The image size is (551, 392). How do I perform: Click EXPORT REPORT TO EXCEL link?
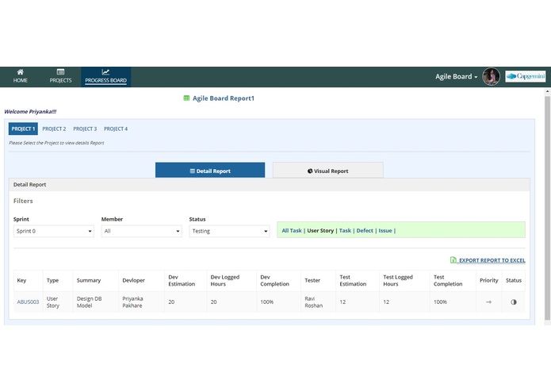(x=492, y=260)
